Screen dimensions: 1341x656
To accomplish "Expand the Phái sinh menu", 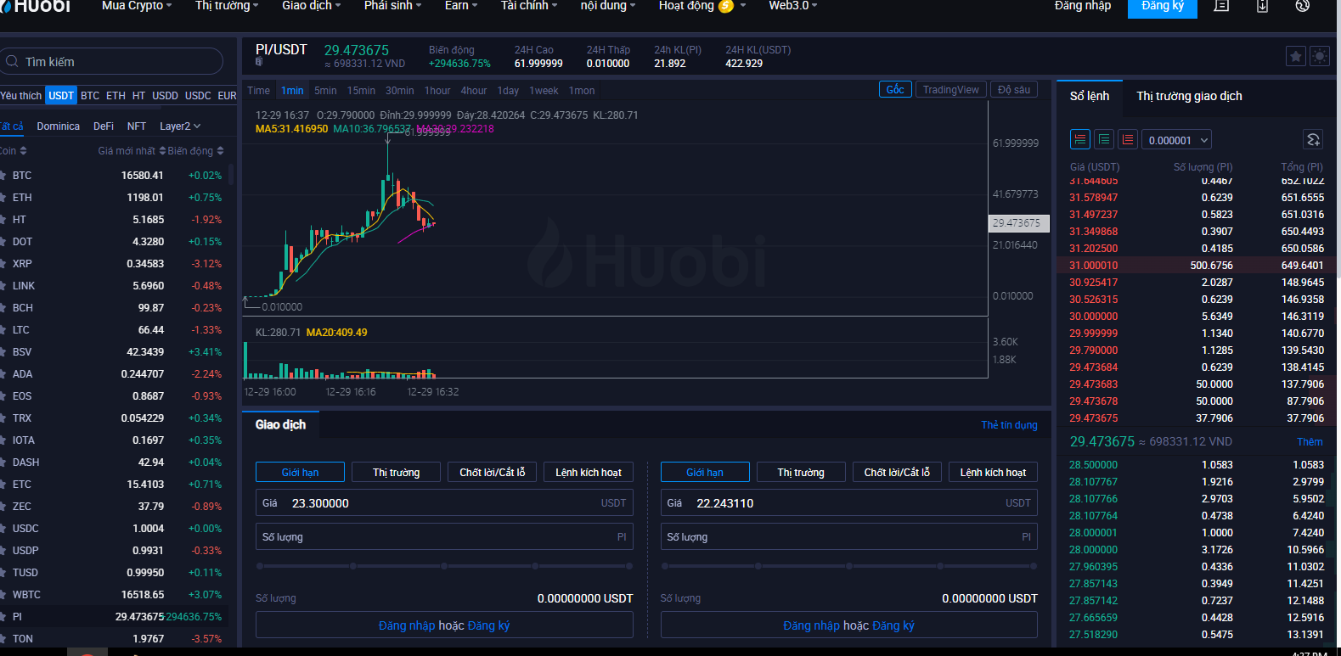I will click(x=392, y=5).
